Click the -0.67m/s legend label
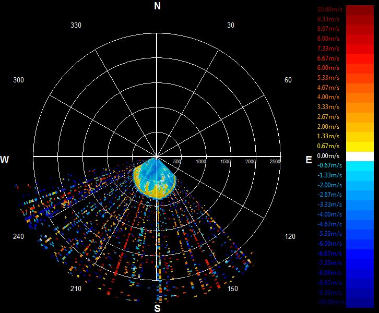This screenshot has width=379, height=313. (329, 165)
